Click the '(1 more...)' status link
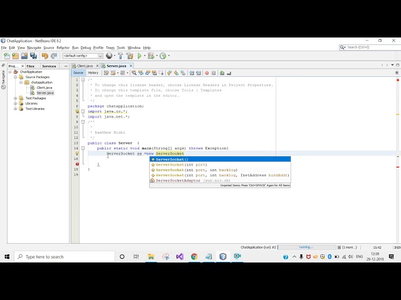 (x=350, y=247)
